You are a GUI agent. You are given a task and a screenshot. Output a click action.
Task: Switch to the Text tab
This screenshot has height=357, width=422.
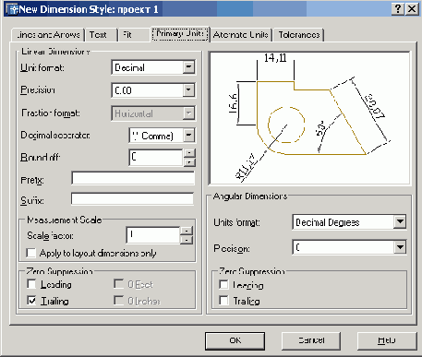pyautogui.click(x=101, y=35)
